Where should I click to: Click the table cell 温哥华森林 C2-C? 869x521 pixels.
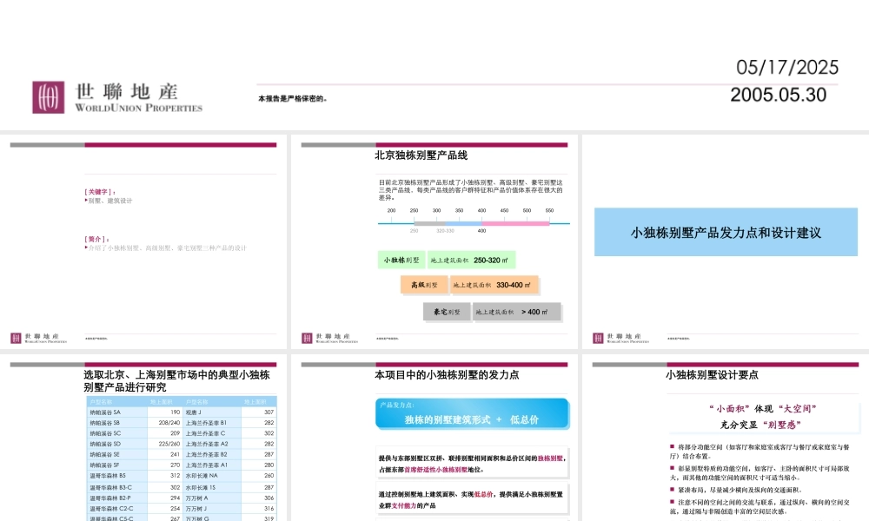tap(117, 509)
